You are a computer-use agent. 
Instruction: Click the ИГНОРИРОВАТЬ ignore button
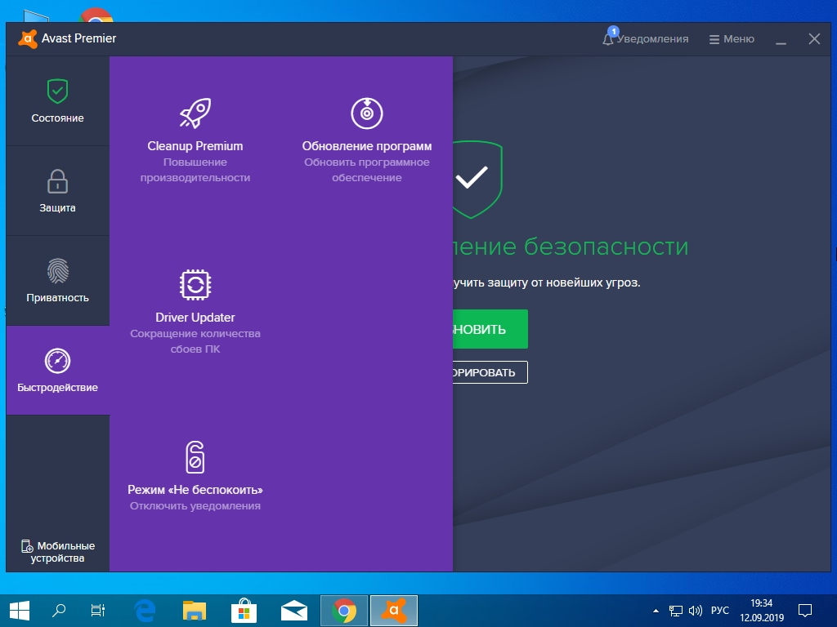490,372
